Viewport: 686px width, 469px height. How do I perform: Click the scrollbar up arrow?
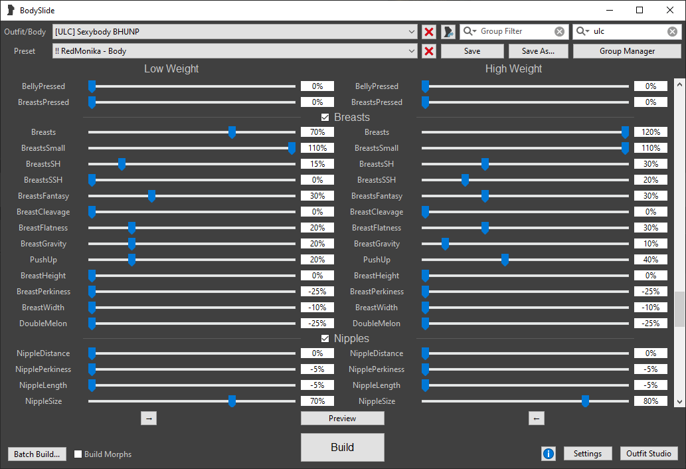pos(679,84)
